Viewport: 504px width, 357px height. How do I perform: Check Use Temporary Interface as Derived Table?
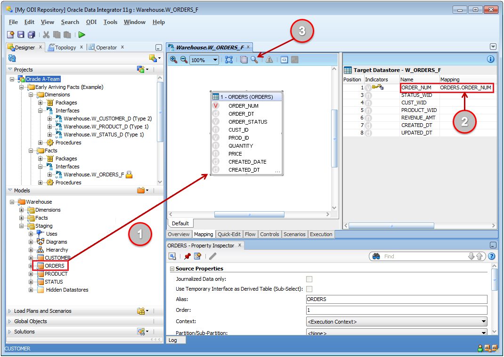pos(309,289)
